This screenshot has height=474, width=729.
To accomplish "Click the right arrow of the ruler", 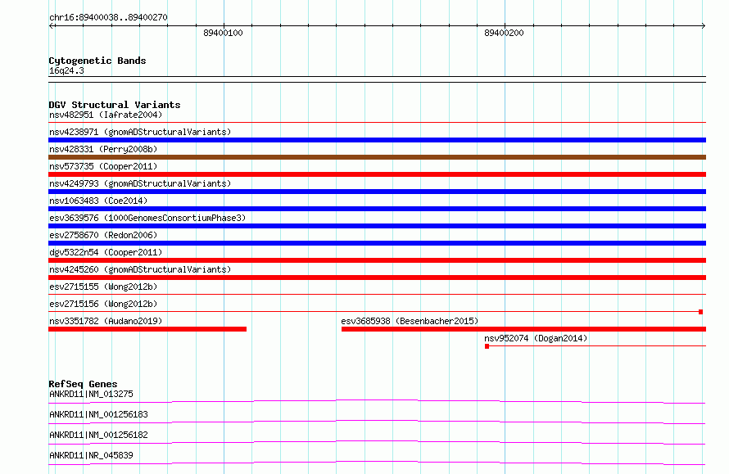I will [x=703, y=25].
